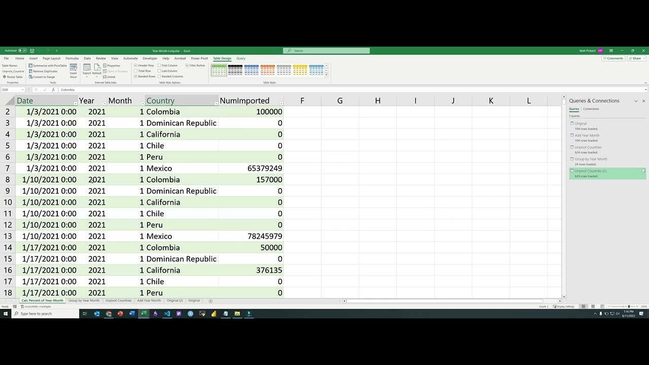This screenshot has width=649, height=365.
Task: Select the orange table style swatch
Action: (x=268, y=70)
